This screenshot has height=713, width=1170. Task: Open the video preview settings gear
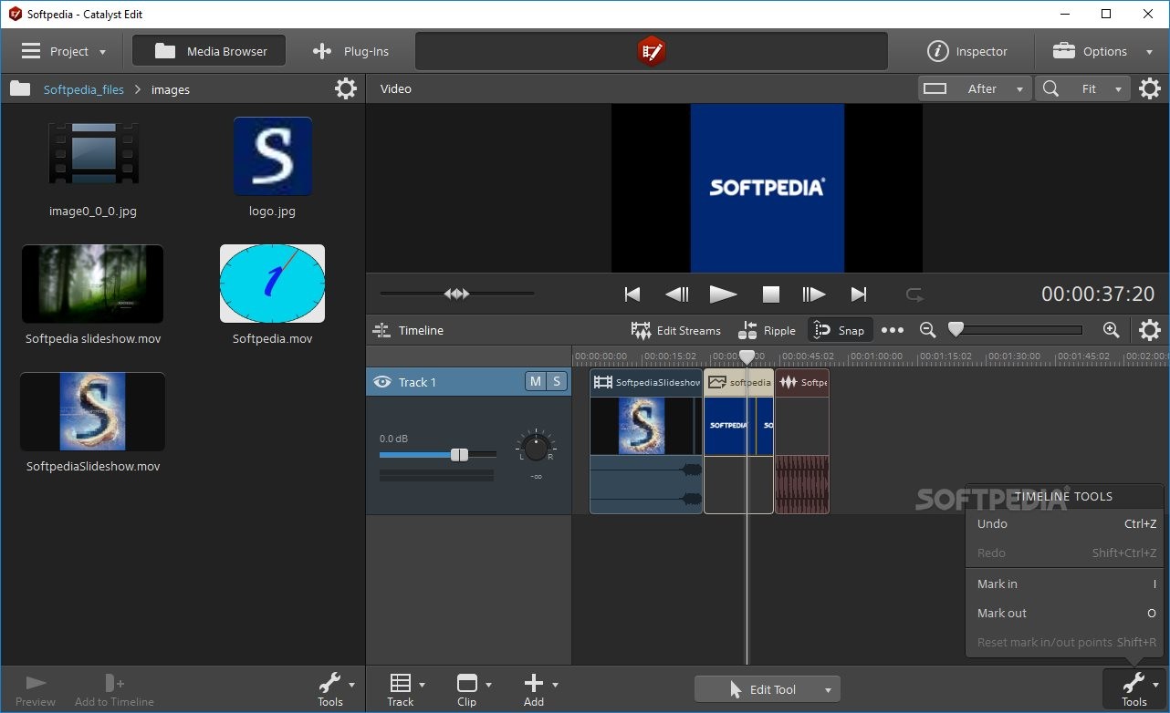[x=1150, y=88]
